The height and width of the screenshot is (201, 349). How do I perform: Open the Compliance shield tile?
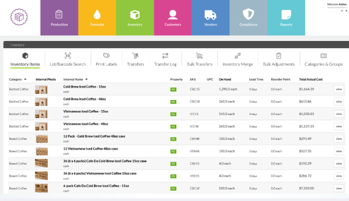point(249,18)
